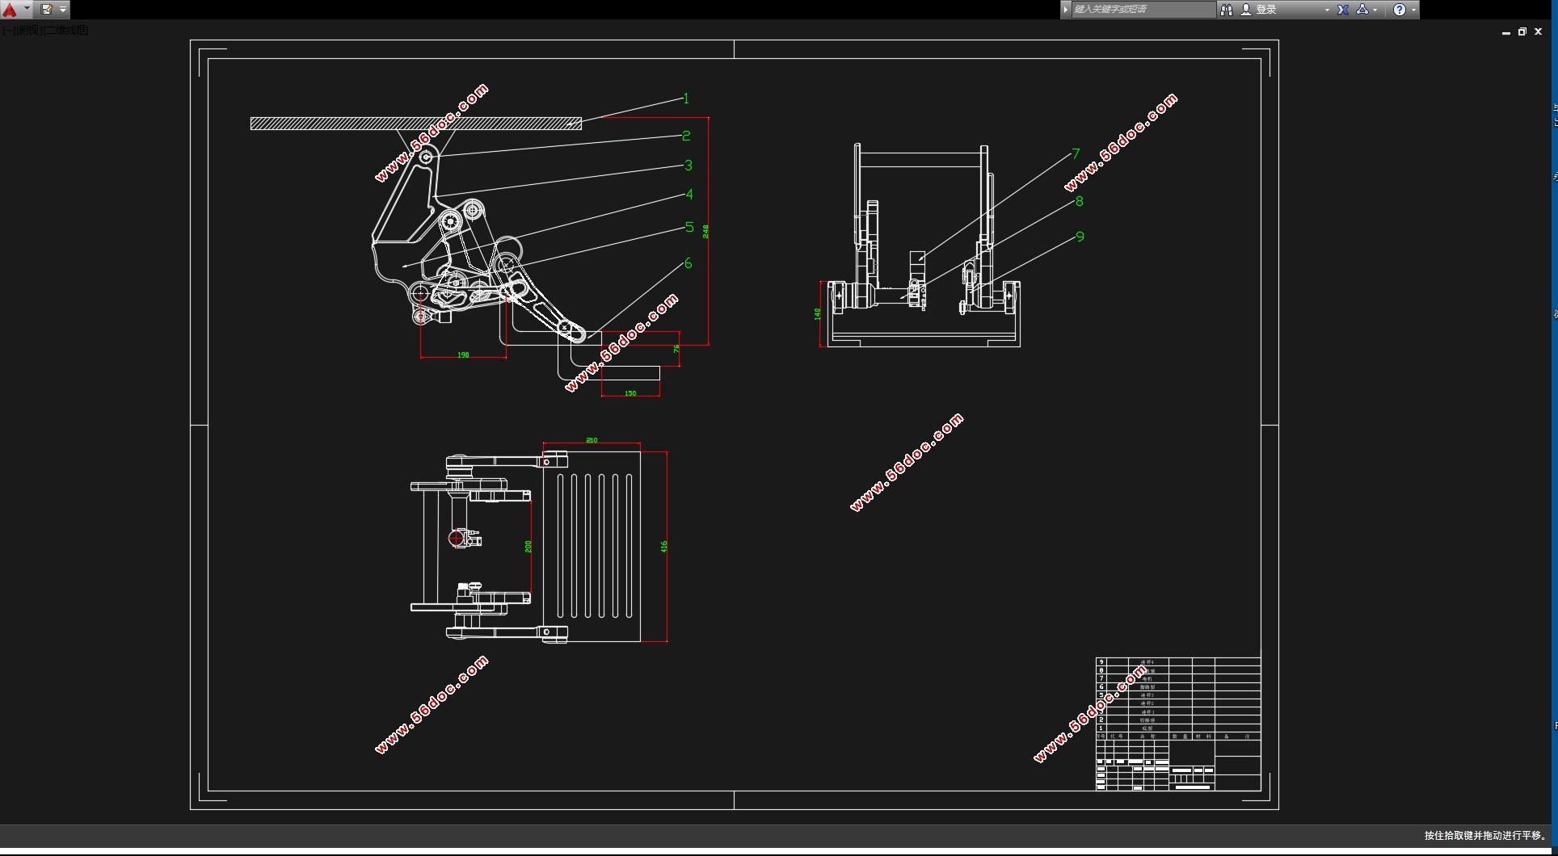
Task: Click the Help question mark icon
Action: [x=1400, y=10]
